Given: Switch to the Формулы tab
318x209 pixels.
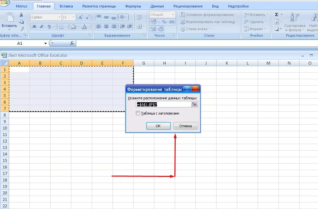Looking at the screenshot, I should pos(133,6).
